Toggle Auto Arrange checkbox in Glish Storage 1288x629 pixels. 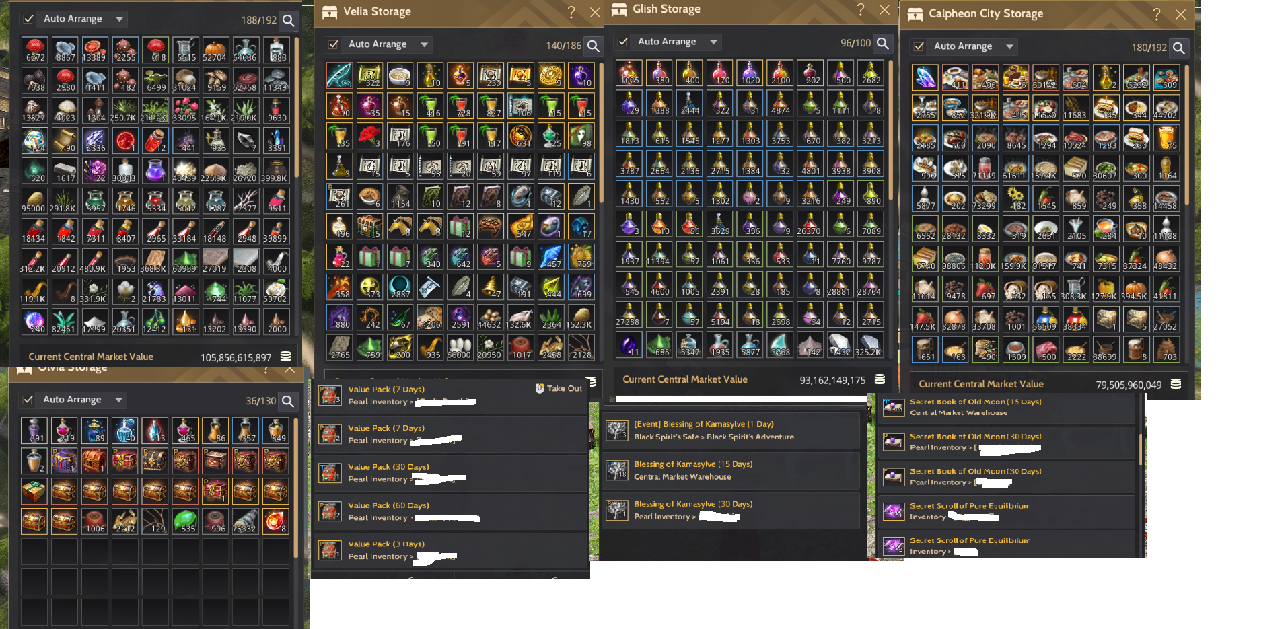(623, 42)
